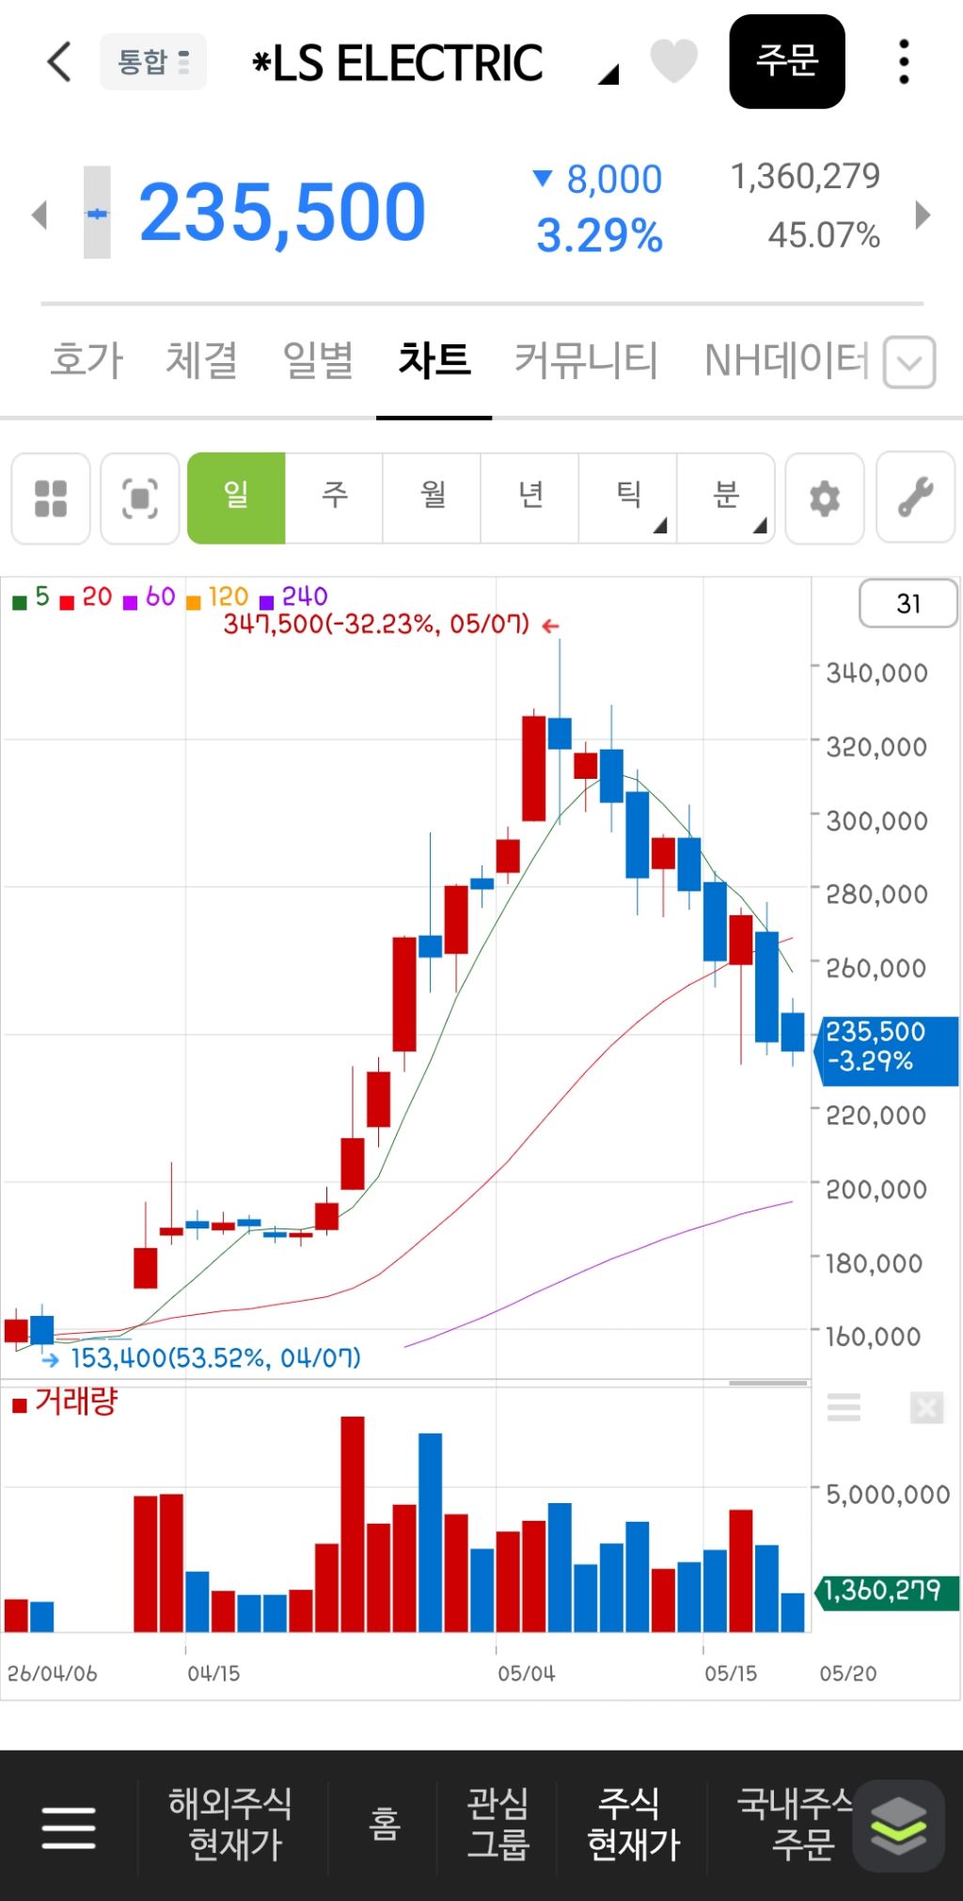Tap the 거래량 volume indicator legend
The image size is (963, 1901).
pyautogui.click(x=65, y=1402)
